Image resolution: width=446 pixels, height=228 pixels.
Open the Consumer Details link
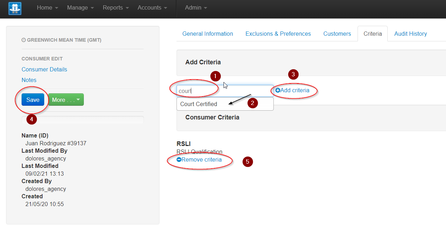pyautogui.click(x=44, y=70)
